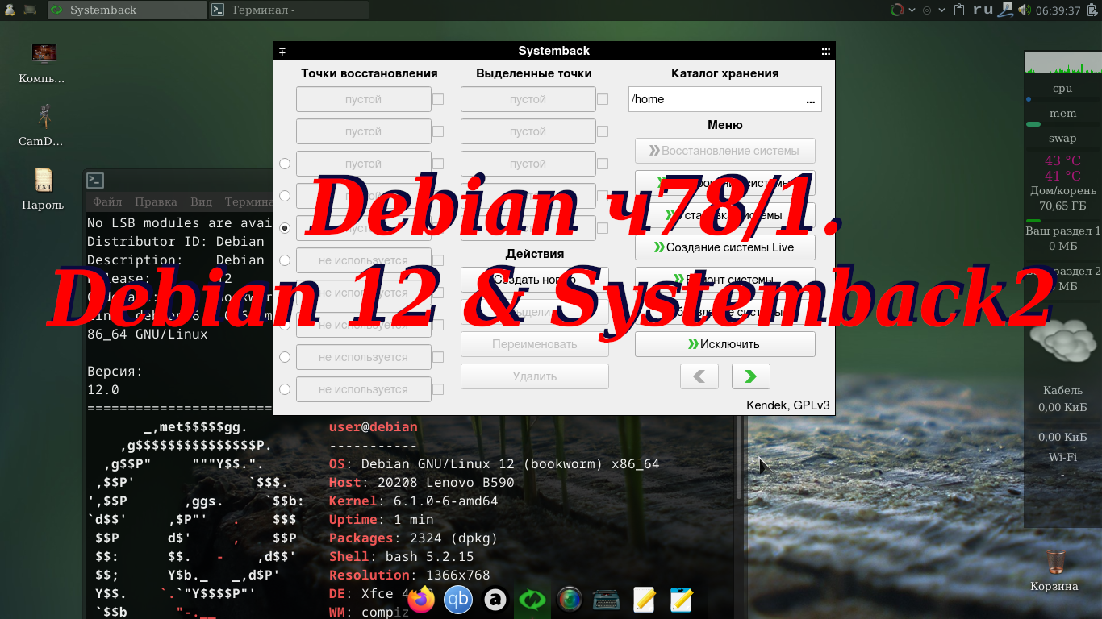This screenshot has width=1102, height=619.
Task: Switch to Терминал window in the taskbar
Action: (289, 10)
